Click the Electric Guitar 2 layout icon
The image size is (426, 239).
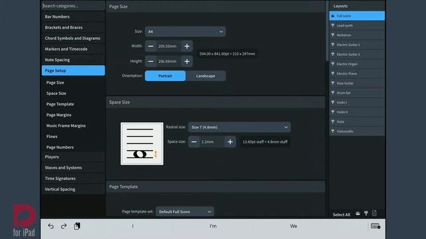(333, 54)
